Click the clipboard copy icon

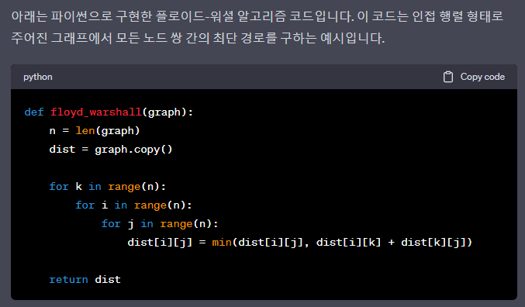tap(448, 77)
